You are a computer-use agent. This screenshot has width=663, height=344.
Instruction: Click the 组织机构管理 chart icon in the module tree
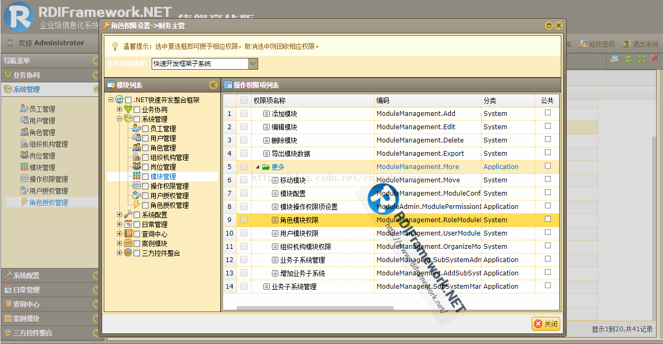pos(137,157)
